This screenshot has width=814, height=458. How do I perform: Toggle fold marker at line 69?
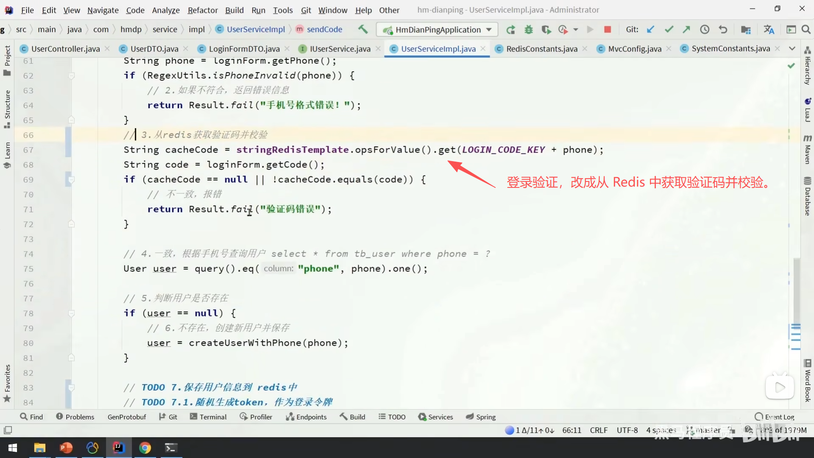point(72,180)
